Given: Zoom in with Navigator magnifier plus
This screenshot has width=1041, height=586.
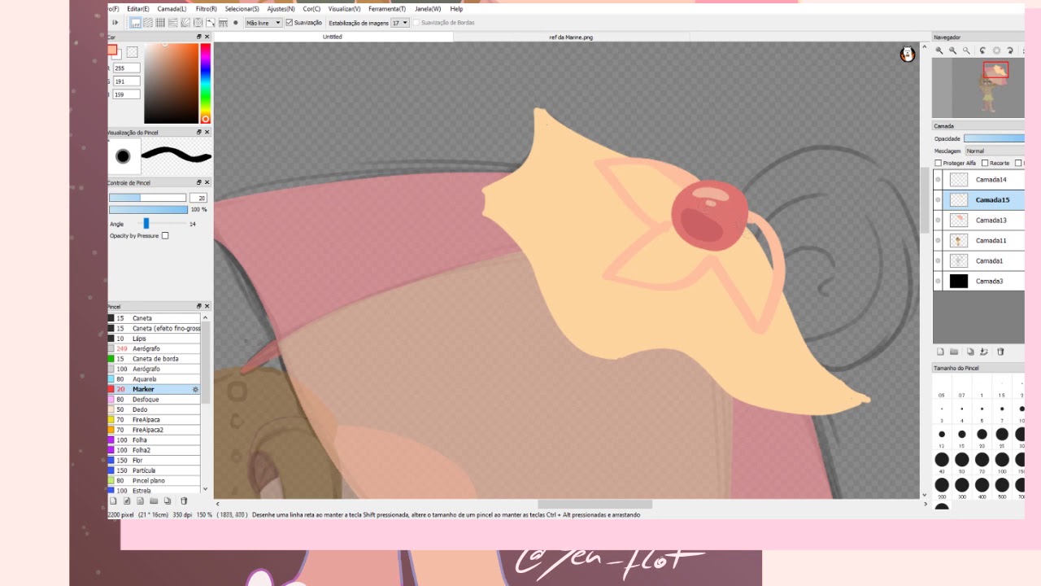Looking at the screenshot, I should click(939, 50).
